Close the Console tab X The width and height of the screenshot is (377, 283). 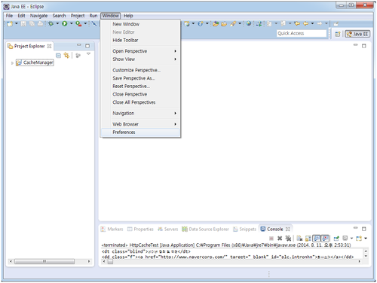tap(288, 229)
